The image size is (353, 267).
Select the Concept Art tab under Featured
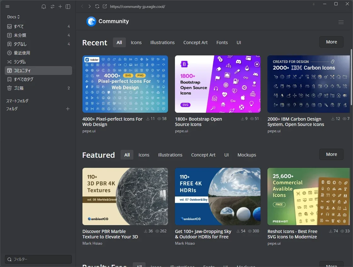tap(203, 155)
